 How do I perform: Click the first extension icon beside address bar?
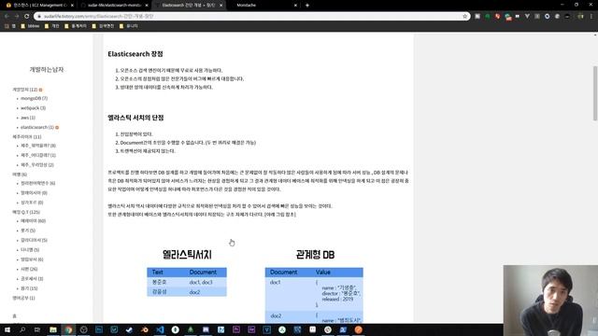(x=477, y=16)
